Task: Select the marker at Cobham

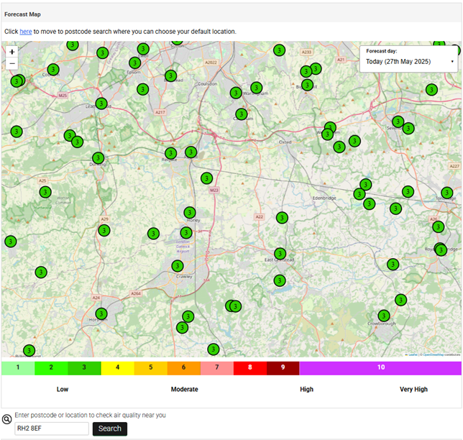Action: [x=53, y=70]
